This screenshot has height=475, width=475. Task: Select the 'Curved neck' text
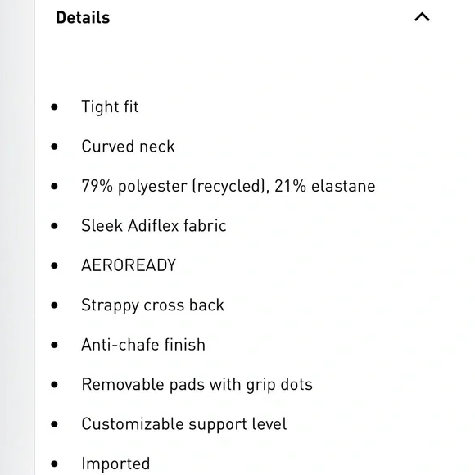click(128, 147)
